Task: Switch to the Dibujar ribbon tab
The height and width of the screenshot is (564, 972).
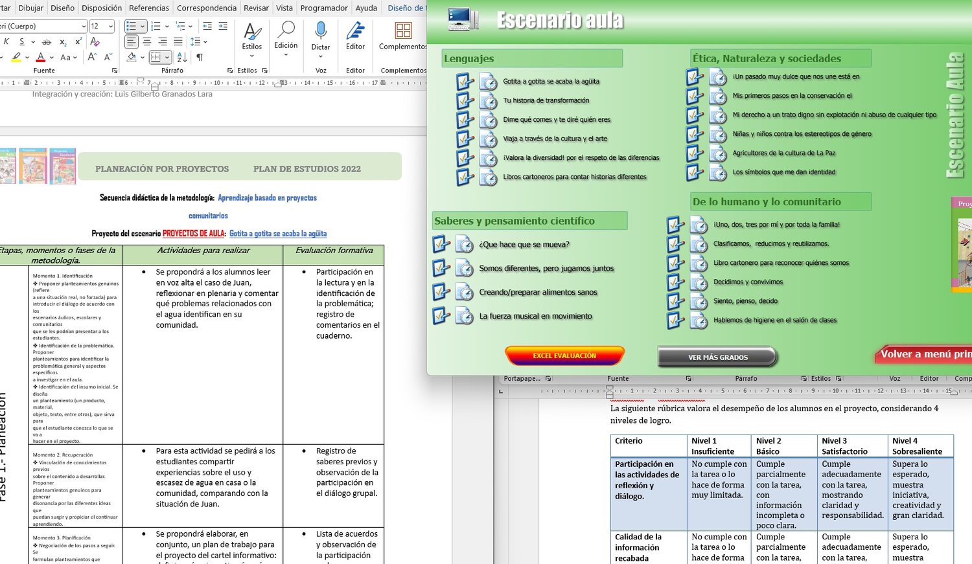Action: click(31, 8)
